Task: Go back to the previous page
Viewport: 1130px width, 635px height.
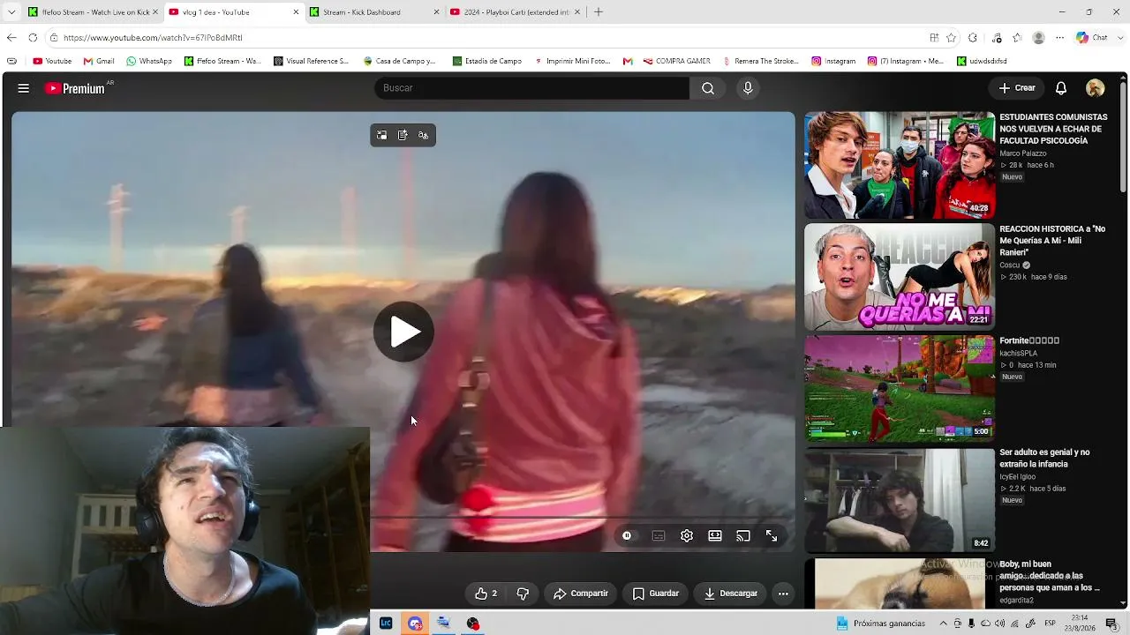Action: pyautogui.click(x=11, y=38)
